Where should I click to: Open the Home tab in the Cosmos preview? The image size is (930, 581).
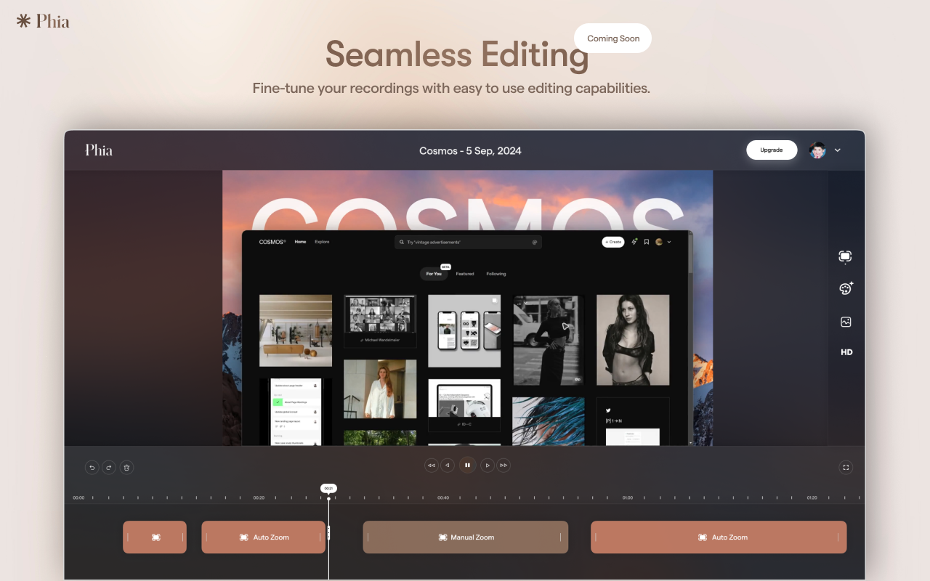coord(300,242)
